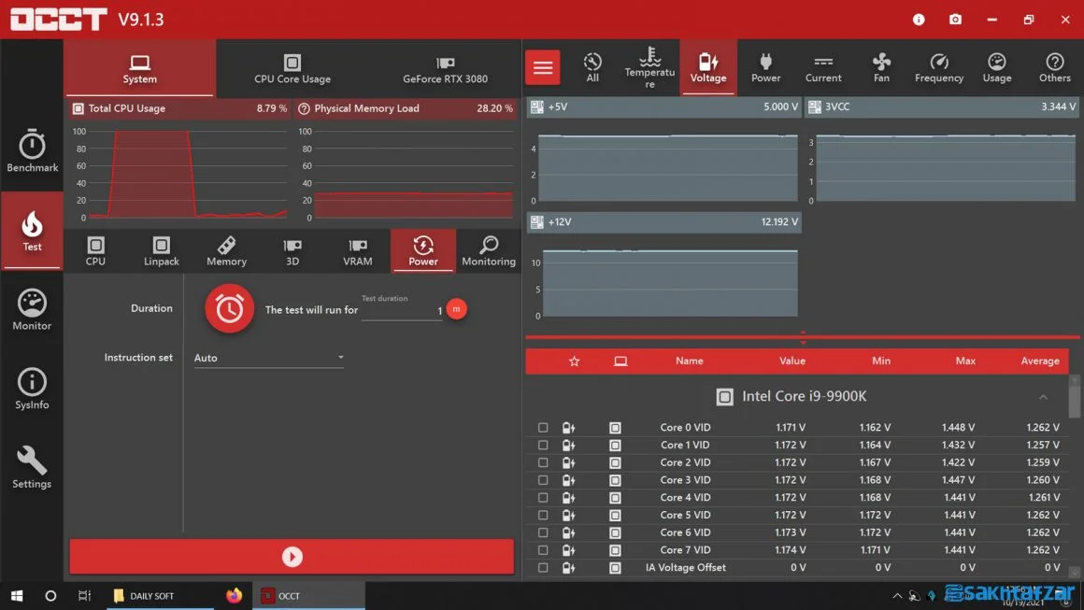The width and height of the screenshot is (1084, 610).
Task: Show Temperature sensors filter
Action: coord(649,67)
